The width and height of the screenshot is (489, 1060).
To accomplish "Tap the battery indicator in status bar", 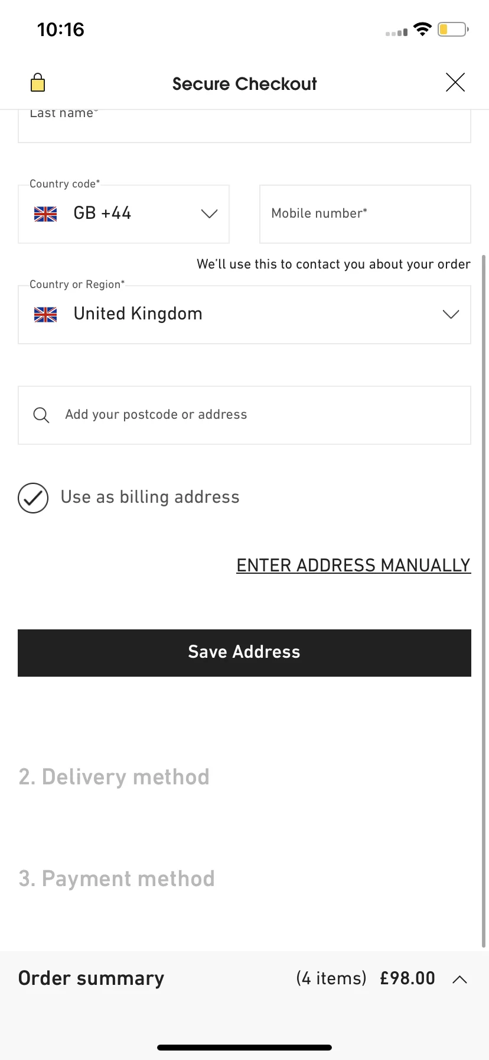I will [x=453, y=29].
